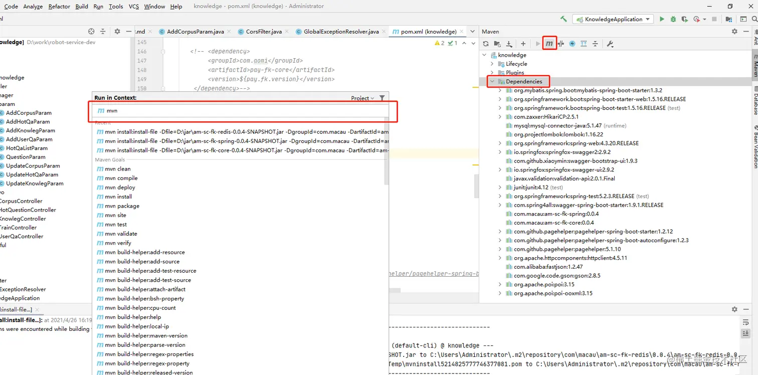Open the Build menu
This screenshot has height=375, width=758.
(x=82, y=7)
